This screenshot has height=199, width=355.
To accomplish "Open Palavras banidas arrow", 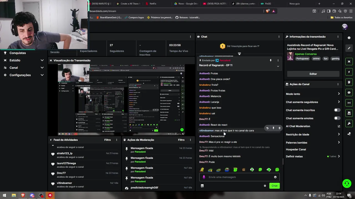I will [x=339, y=143].
